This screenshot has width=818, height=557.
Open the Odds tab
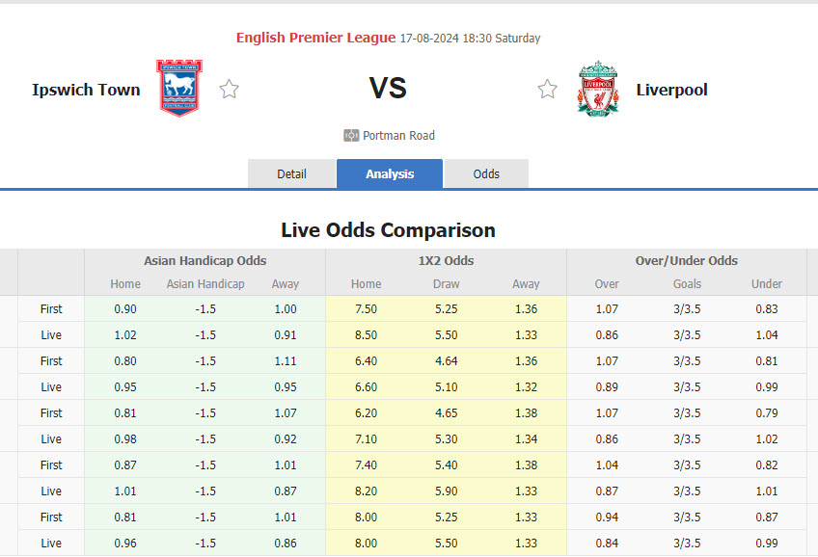pyautogui.click(x=486, y=174)
